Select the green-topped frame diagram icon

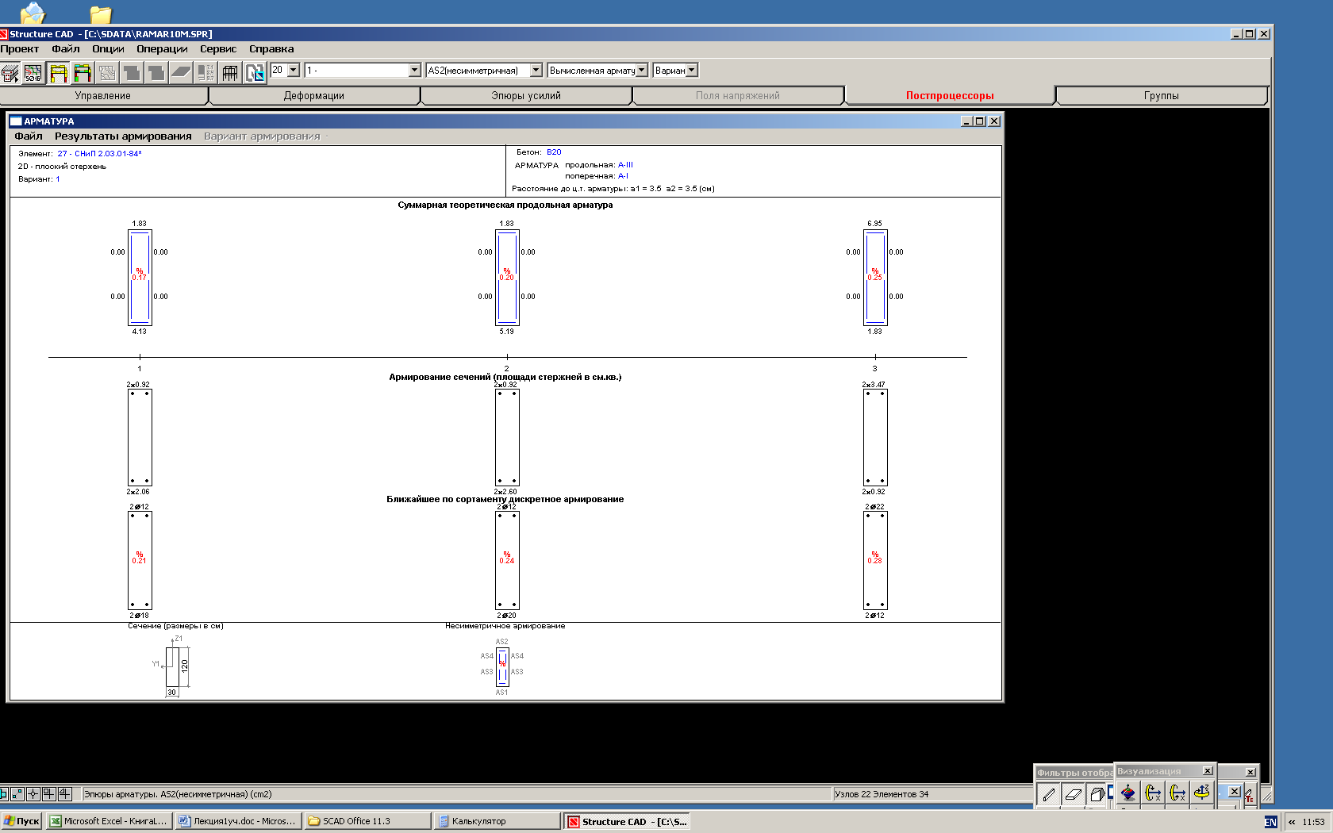[83, 73]
